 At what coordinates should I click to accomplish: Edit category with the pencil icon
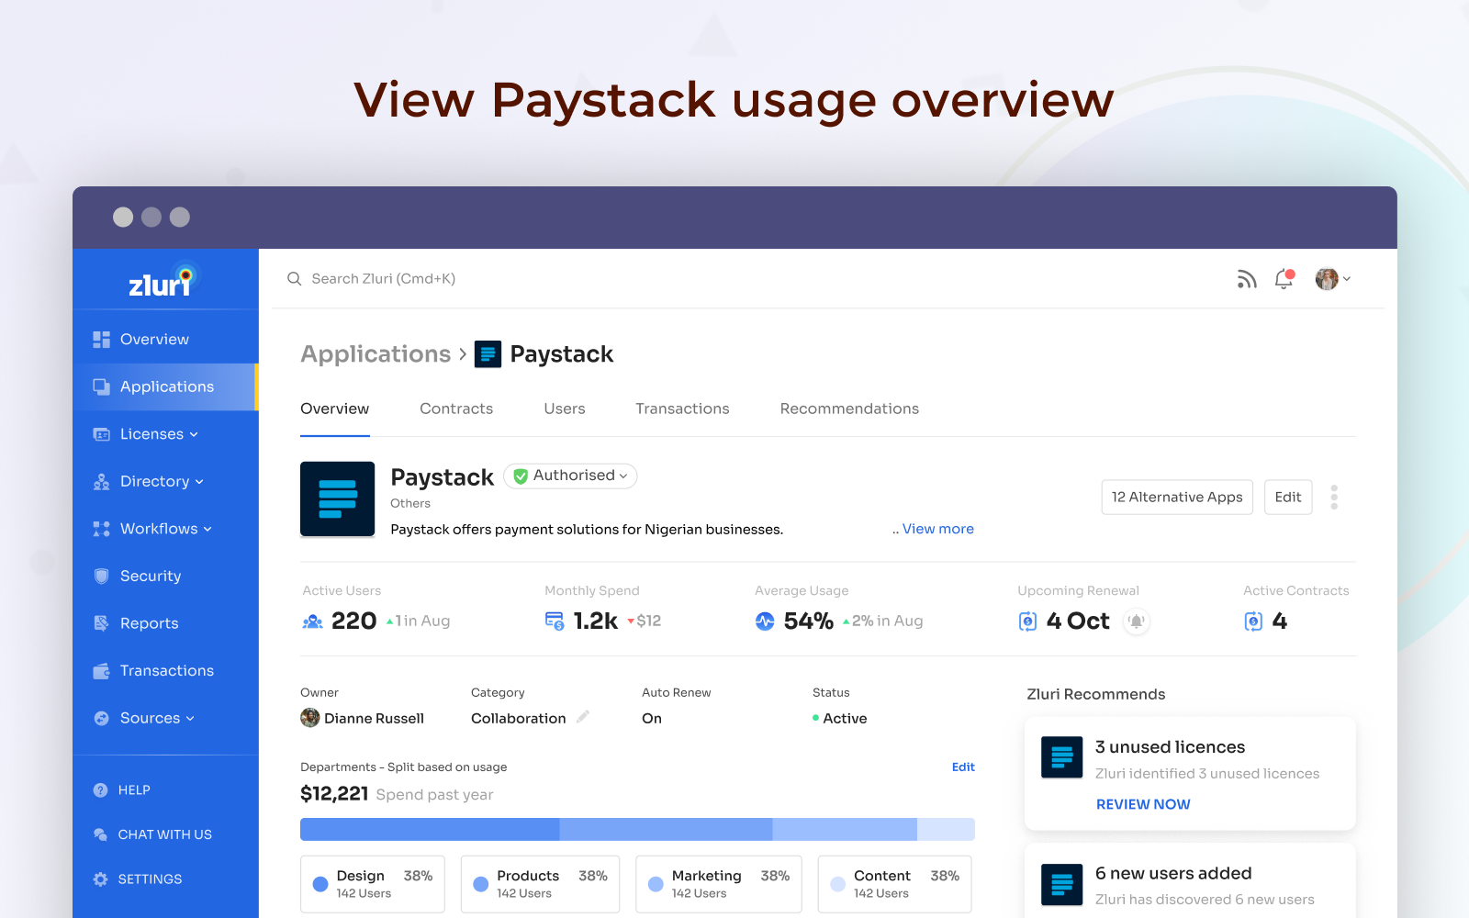pyautogui.click(x=583, y=717)
